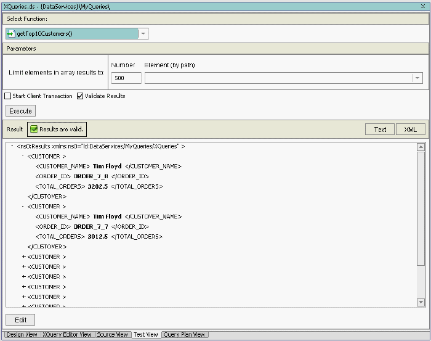Click the Text result button
This screenshot has height=341, width=431.
click(x=380, y=129)
